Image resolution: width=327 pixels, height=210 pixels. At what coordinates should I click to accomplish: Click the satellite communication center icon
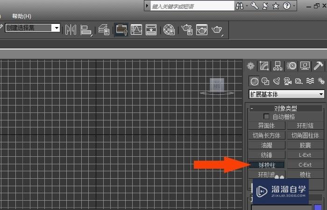pyautogui.click(x=265, y=6)
